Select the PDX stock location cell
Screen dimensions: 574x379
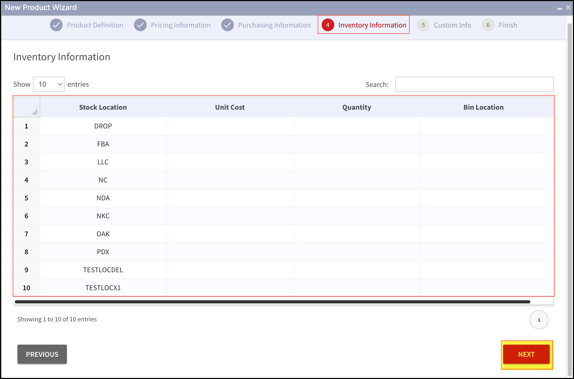pos(103,252)
